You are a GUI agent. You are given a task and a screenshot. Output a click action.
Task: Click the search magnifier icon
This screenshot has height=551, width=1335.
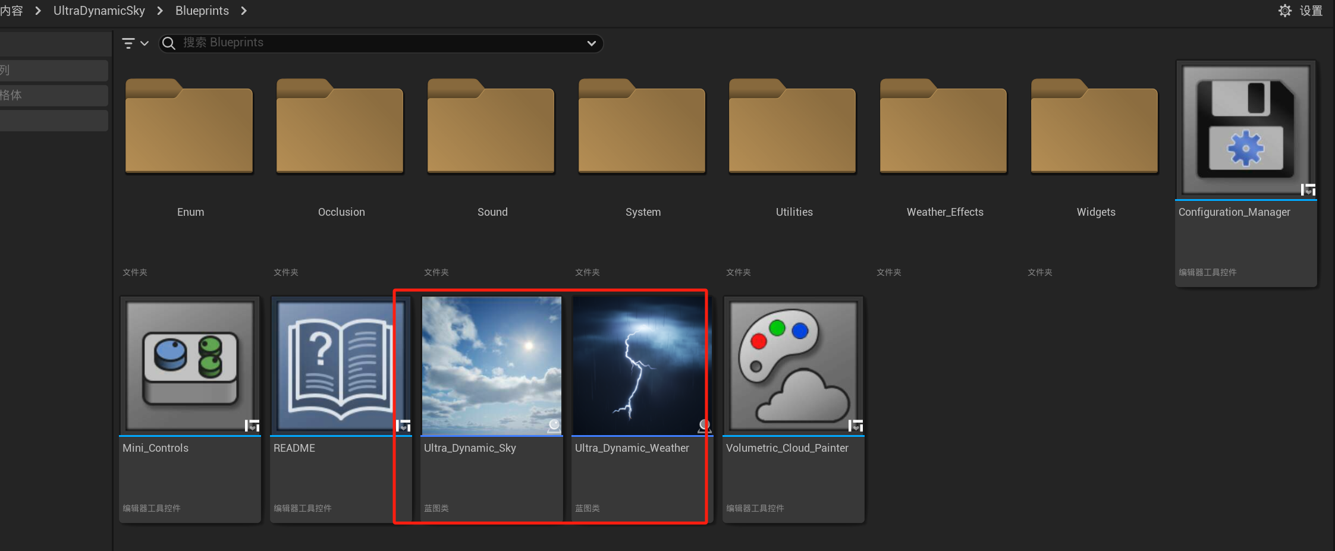tap(169, 43)
